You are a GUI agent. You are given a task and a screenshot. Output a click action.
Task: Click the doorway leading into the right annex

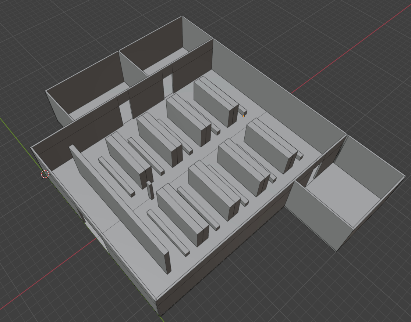pyautogui.click(x=316, y=173)
